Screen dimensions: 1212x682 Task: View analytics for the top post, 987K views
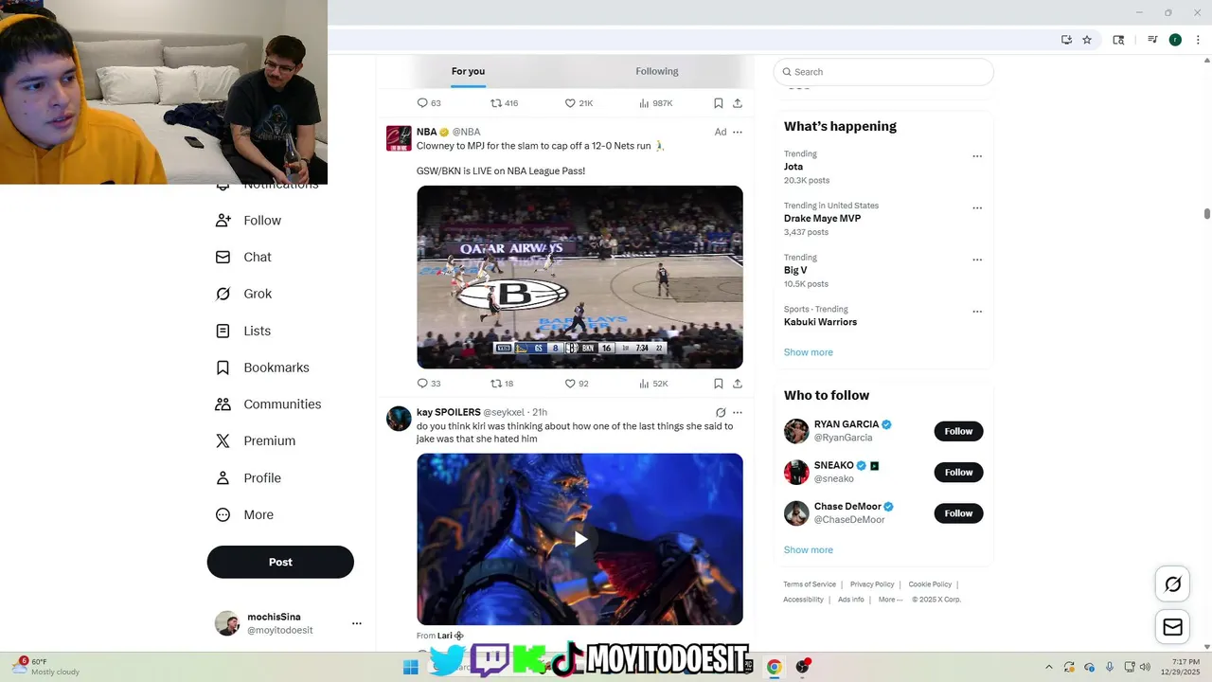(x=655, y=103)
